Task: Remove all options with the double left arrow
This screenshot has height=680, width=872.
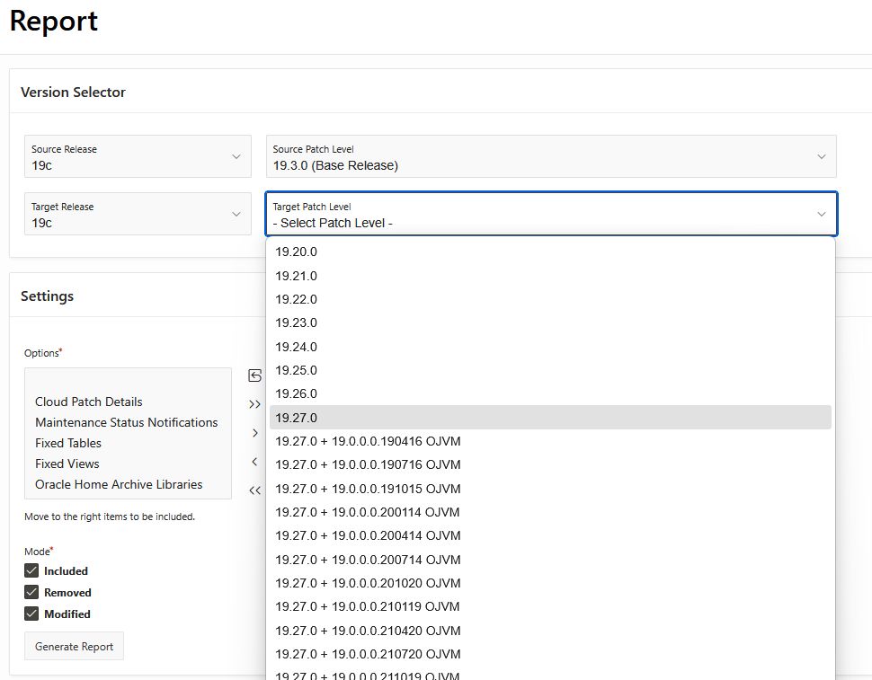Action: [254, 490]
